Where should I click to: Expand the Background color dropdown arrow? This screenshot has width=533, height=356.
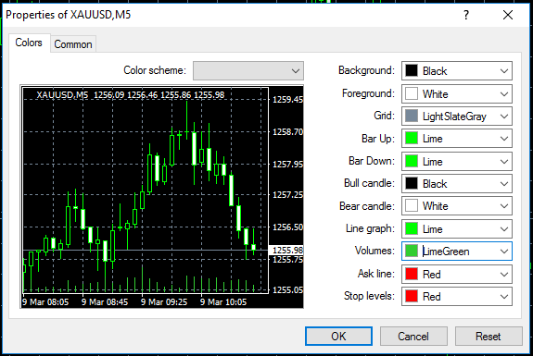tap(504, 71)
